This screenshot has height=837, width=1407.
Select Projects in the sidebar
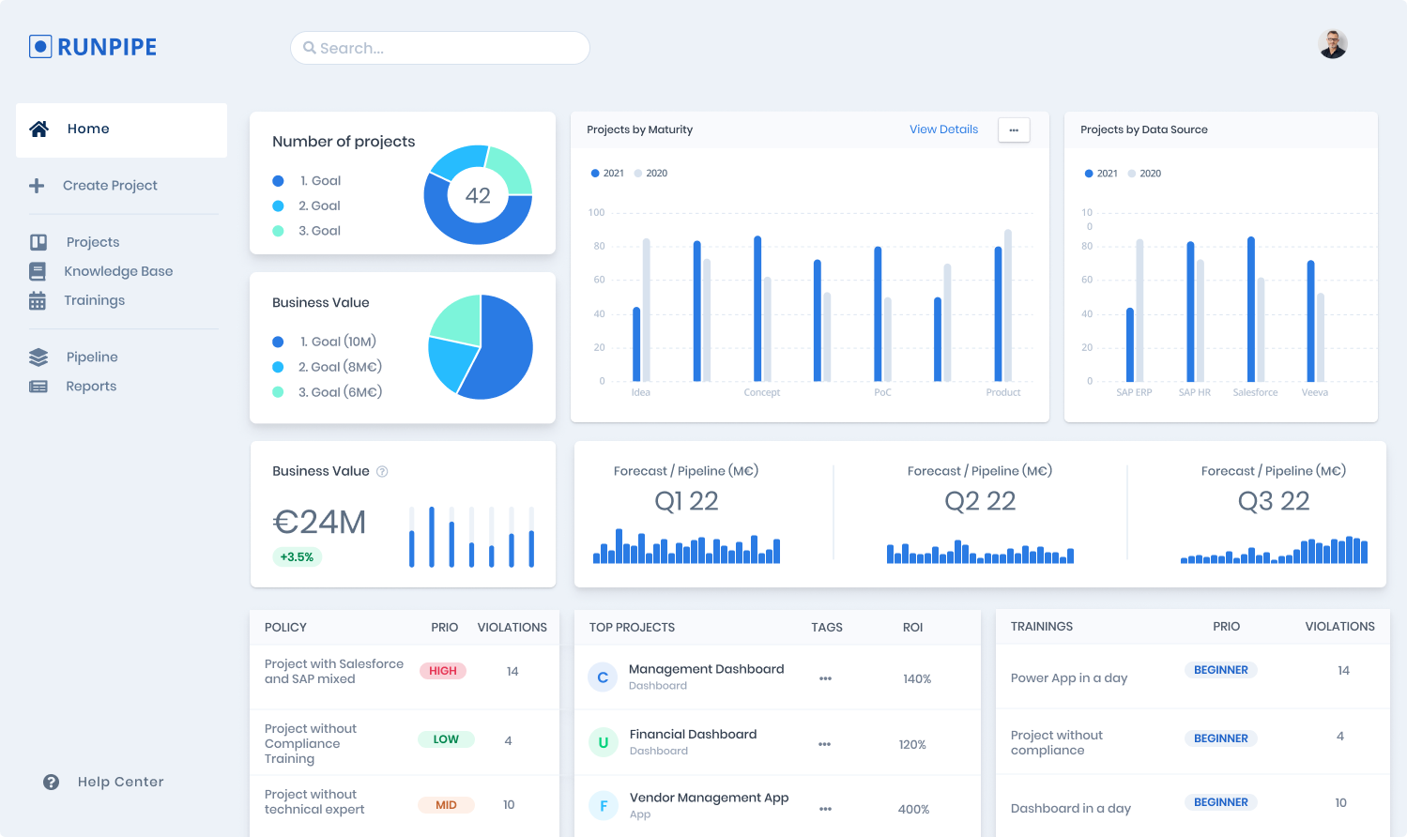(91, 241)
